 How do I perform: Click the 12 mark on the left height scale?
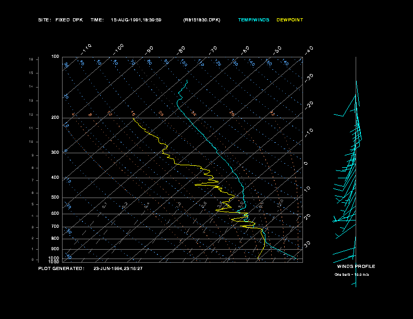[x=31, y=115]
